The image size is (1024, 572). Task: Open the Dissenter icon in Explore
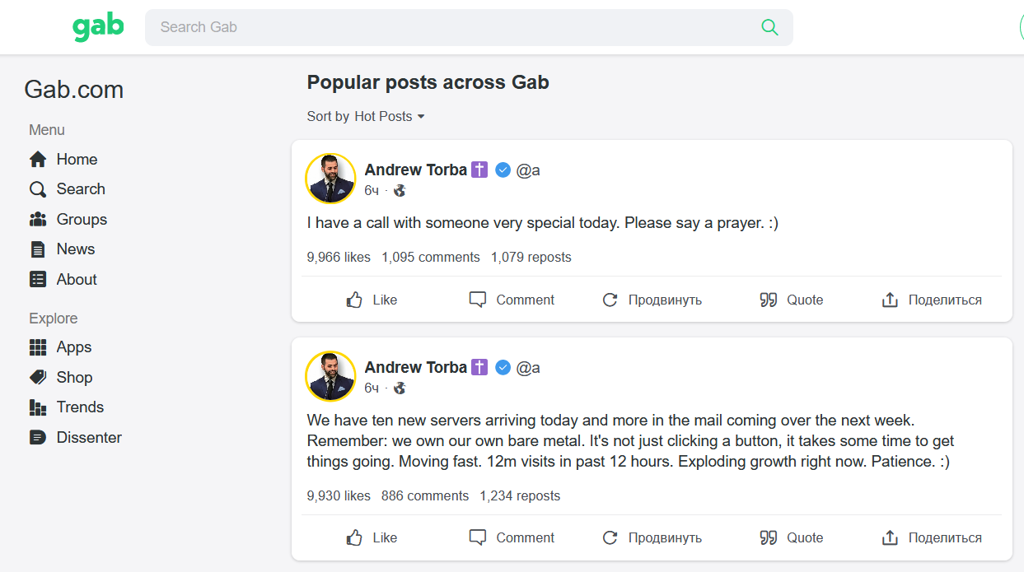[38, 438]
